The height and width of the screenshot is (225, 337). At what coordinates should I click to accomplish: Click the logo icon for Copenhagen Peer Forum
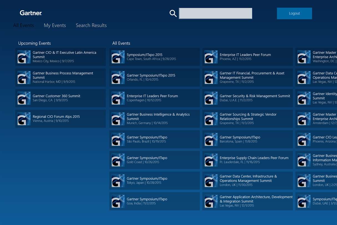click(118, 98)
